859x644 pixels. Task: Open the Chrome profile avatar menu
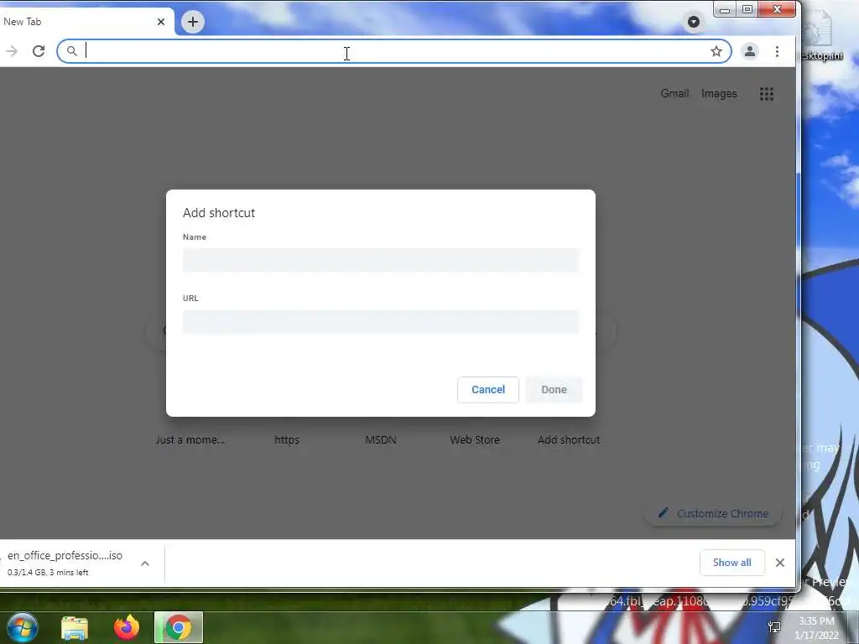[x=749, y=51]
